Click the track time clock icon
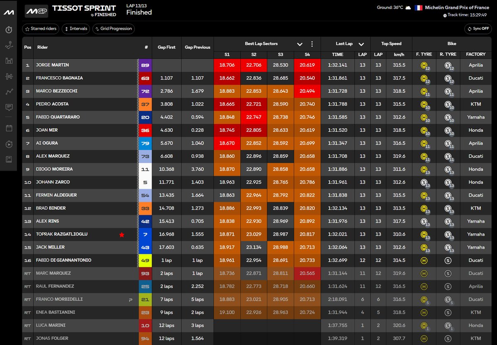Viewport: 497px width, 345px height. pos(445,15)
